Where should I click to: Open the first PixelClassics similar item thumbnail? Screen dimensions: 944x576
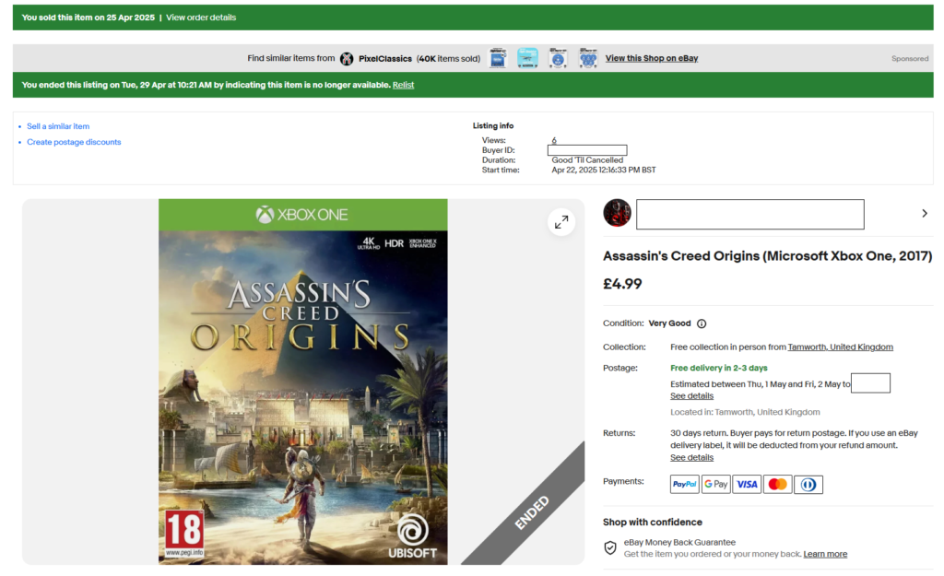tap(497, 58)
